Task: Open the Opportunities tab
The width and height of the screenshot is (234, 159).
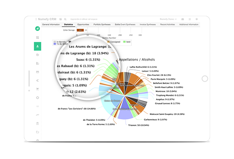Action: click(83, 24)
